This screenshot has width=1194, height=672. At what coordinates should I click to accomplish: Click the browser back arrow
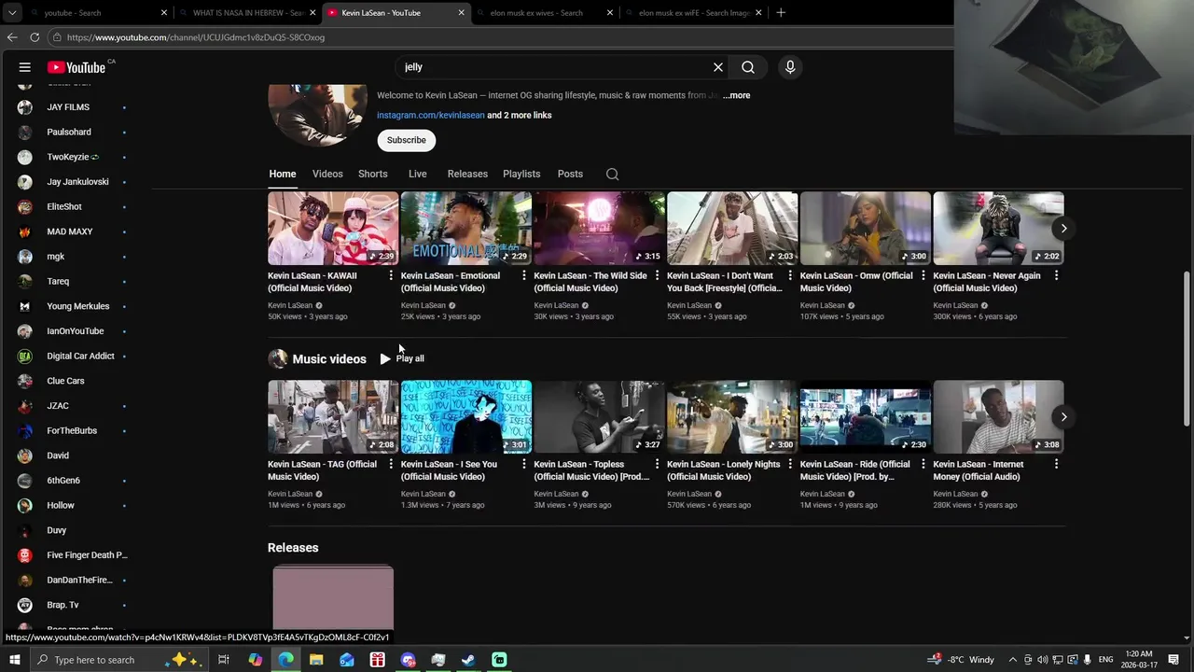[12, 37]
